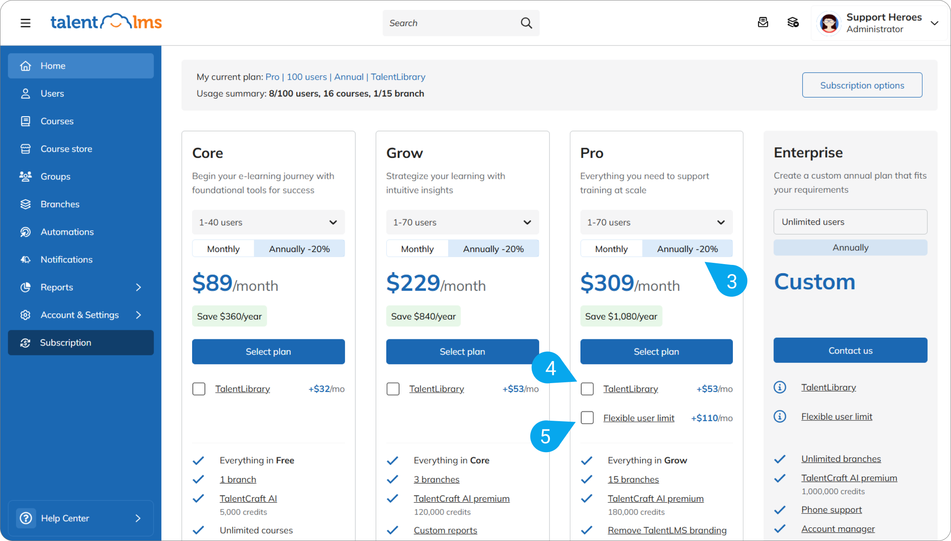
Task: Click Annually -20% in Grow plan
Action: tap(493, 249)
